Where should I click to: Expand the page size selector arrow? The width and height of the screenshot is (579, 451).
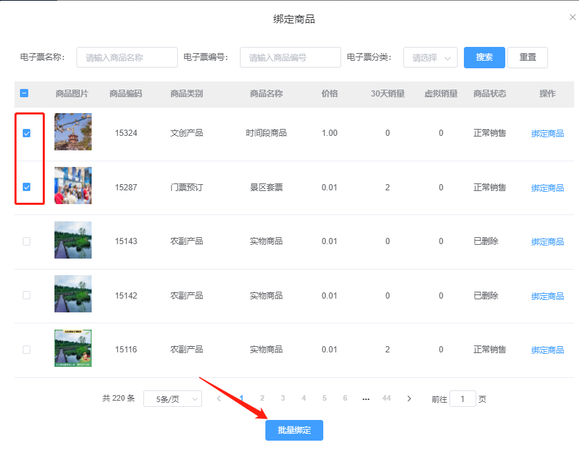click(196, 399)
